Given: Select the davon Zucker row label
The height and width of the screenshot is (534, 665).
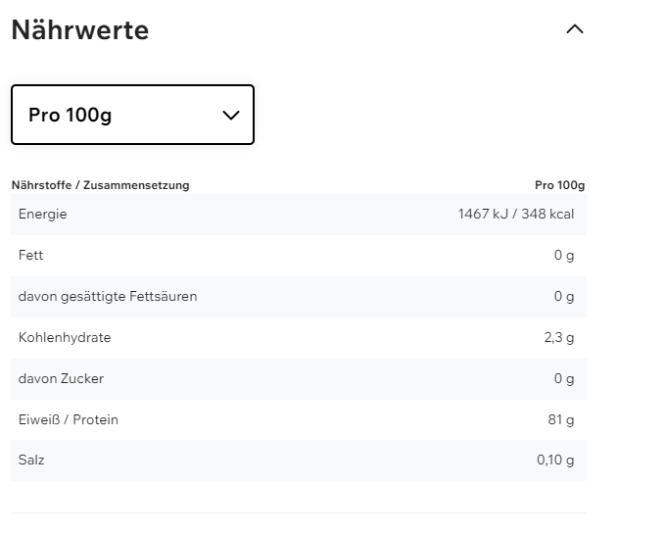Looking at the screenshot, I should pos(61,378).
